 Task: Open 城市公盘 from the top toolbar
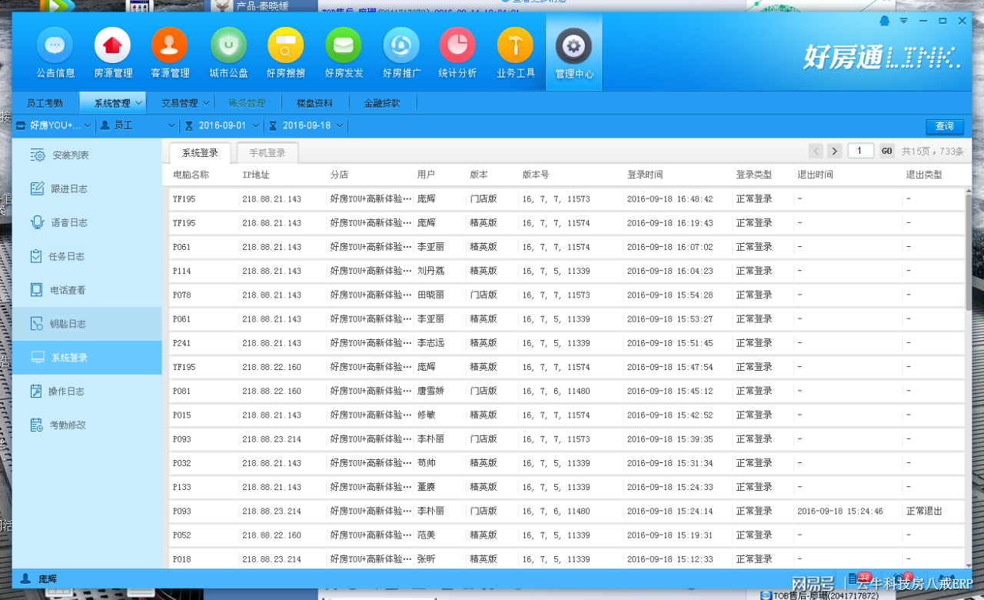(228, 52)
